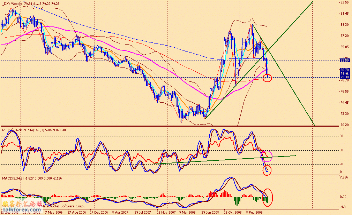Click the 8 Feb 2009 date label
This screenshot has width=352, height=215.
click(254, 212)
